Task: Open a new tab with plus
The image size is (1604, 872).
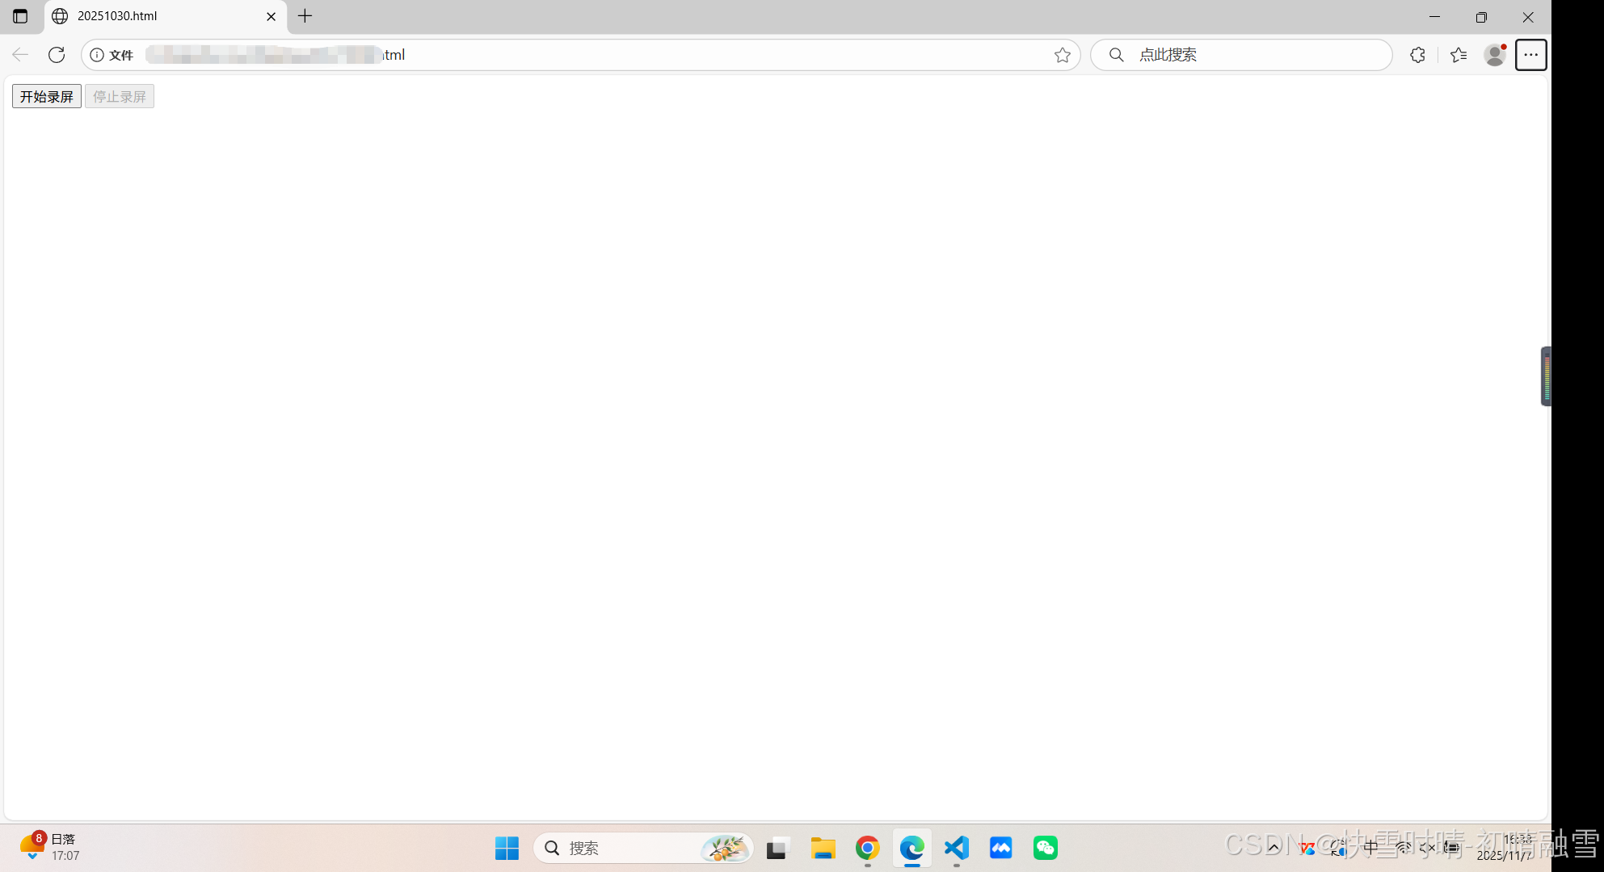Action: pos(305,16)
